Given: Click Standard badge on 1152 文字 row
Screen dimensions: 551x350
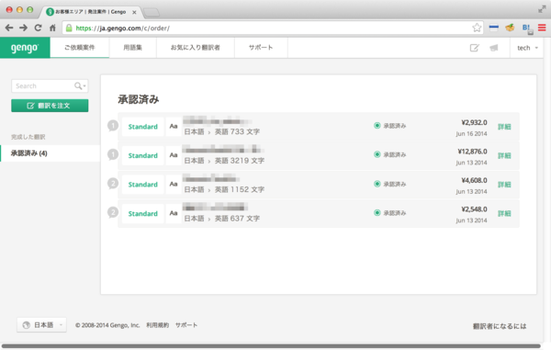Looking at the screenshot, I should click(x=142, y=185).
